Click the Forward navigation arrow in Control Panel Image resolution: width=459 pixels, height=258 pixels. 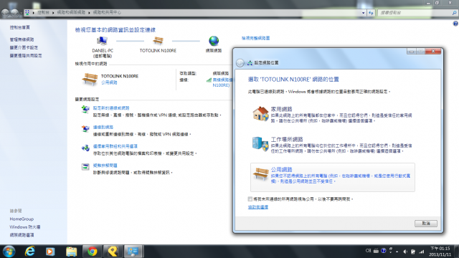pos(14,13)
